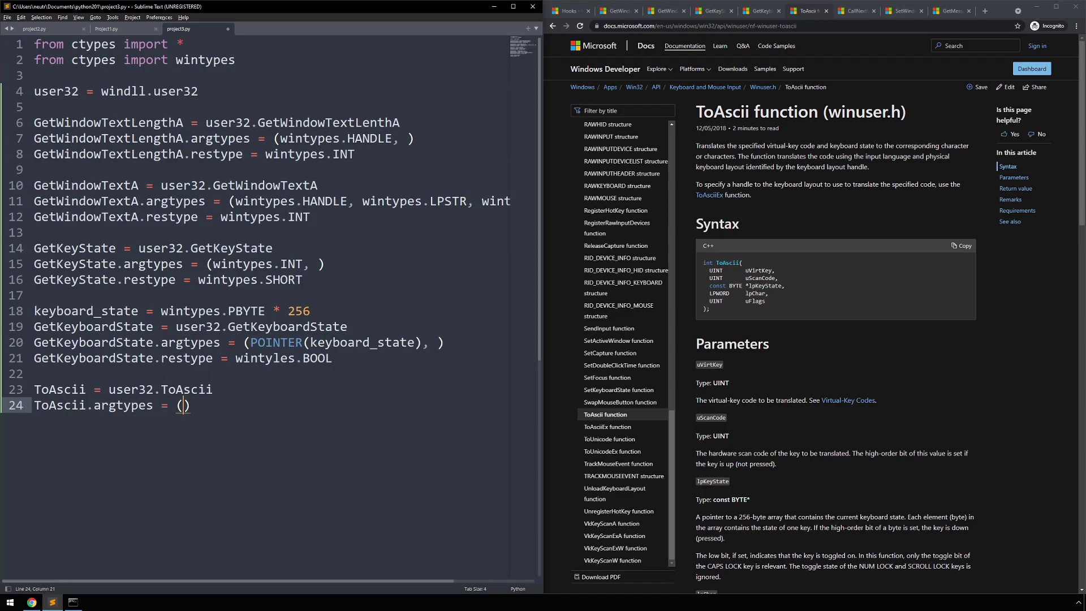Image resolution: width=1086 pixels, height=611 pixels.
Task: Click the Filter by title field
Action: point(623,111)
